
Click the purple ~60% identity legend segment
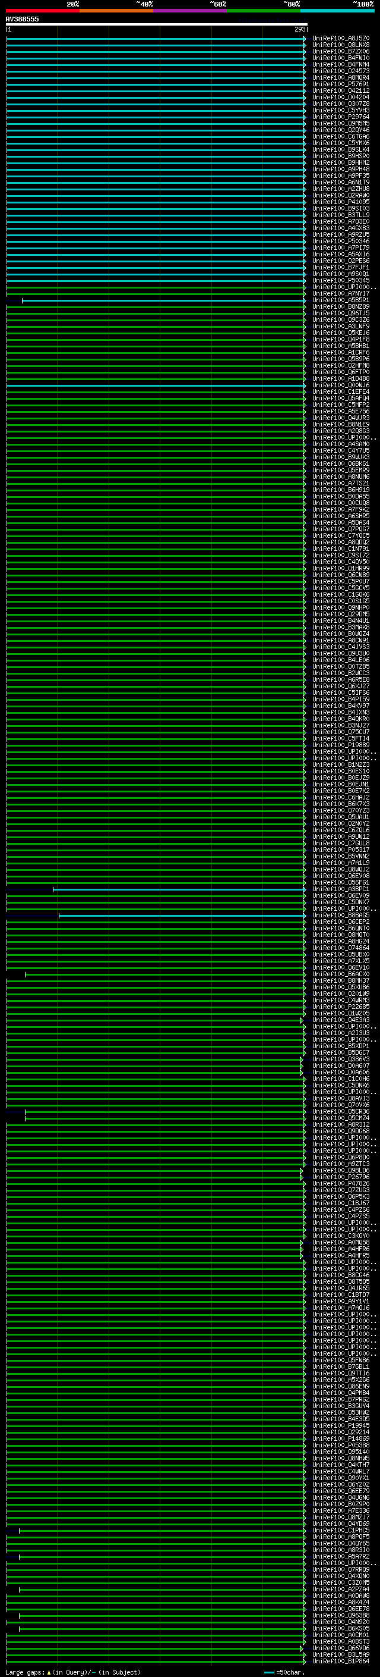(x=189, y=11)
